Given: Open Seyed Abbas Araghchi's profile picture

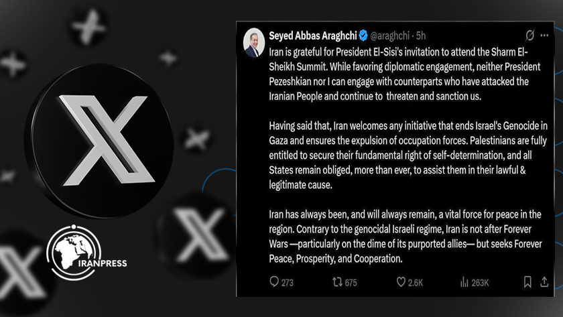Looking at the screenshot, I should tap(255, 42).
